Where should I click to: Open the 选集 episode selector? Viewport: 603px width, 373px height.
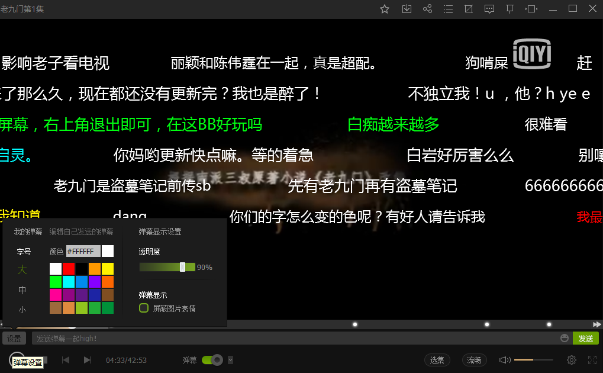(x=437, y=359)
